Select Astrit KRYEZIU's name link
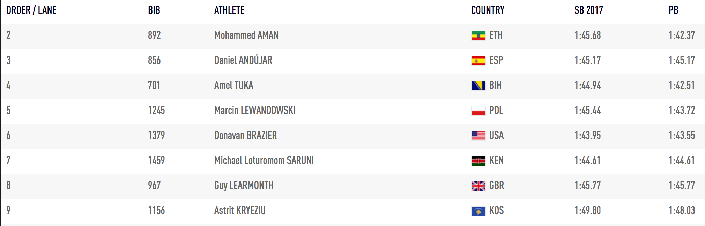The width and height of the screenshot is (705, 226). pos(239,211)
